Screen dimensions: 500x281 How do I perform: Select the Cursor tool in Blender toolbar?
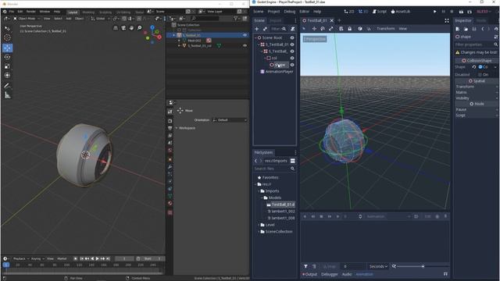tap(7, 38)
